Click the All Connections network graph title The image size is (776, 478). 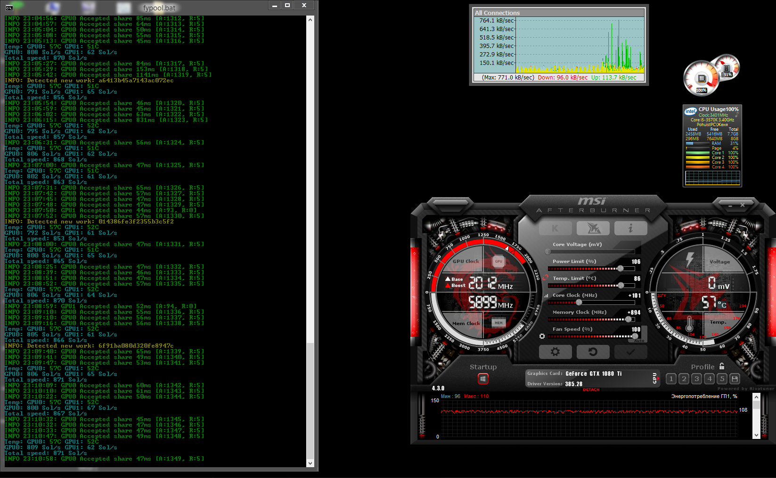pos(498,13)
